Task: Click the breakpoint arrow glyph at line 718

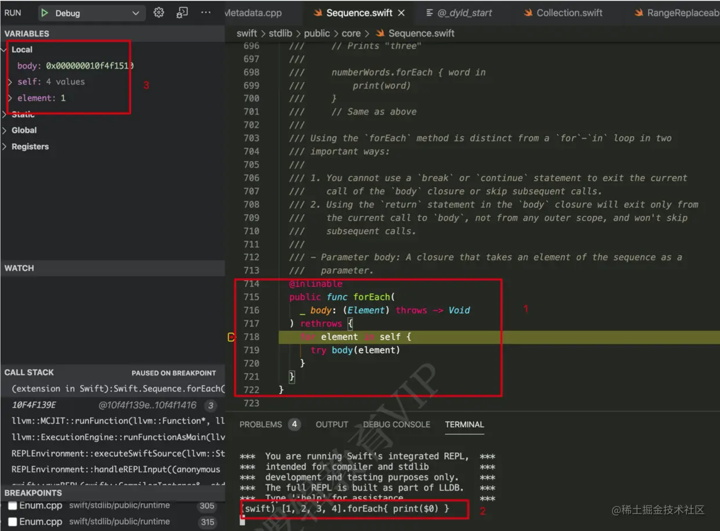Action: coord(232,337)
